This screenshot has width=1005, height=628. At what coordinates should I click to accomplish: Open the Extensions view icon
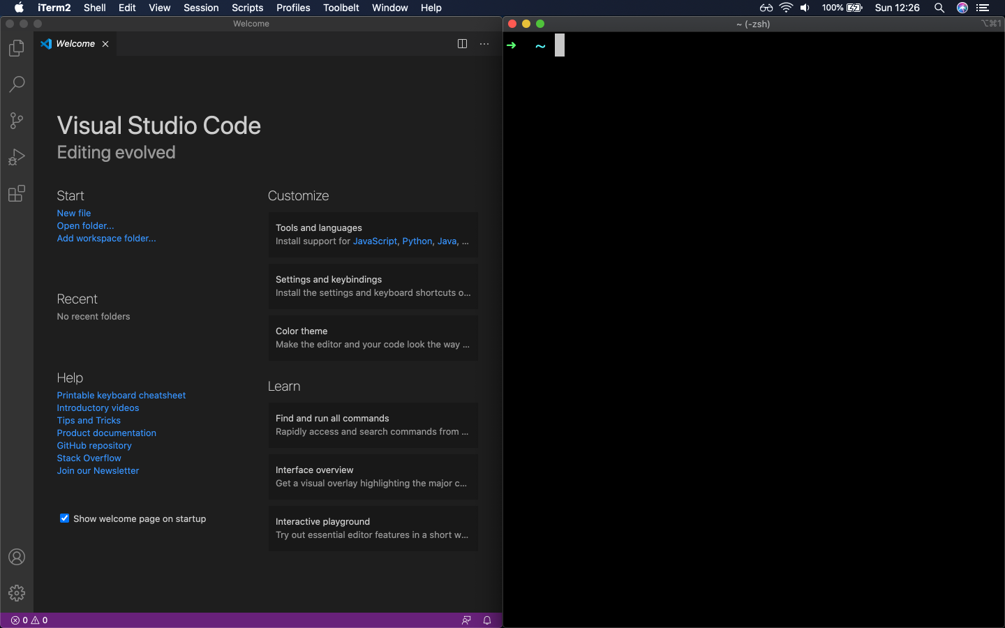click(x=17, y=193)
